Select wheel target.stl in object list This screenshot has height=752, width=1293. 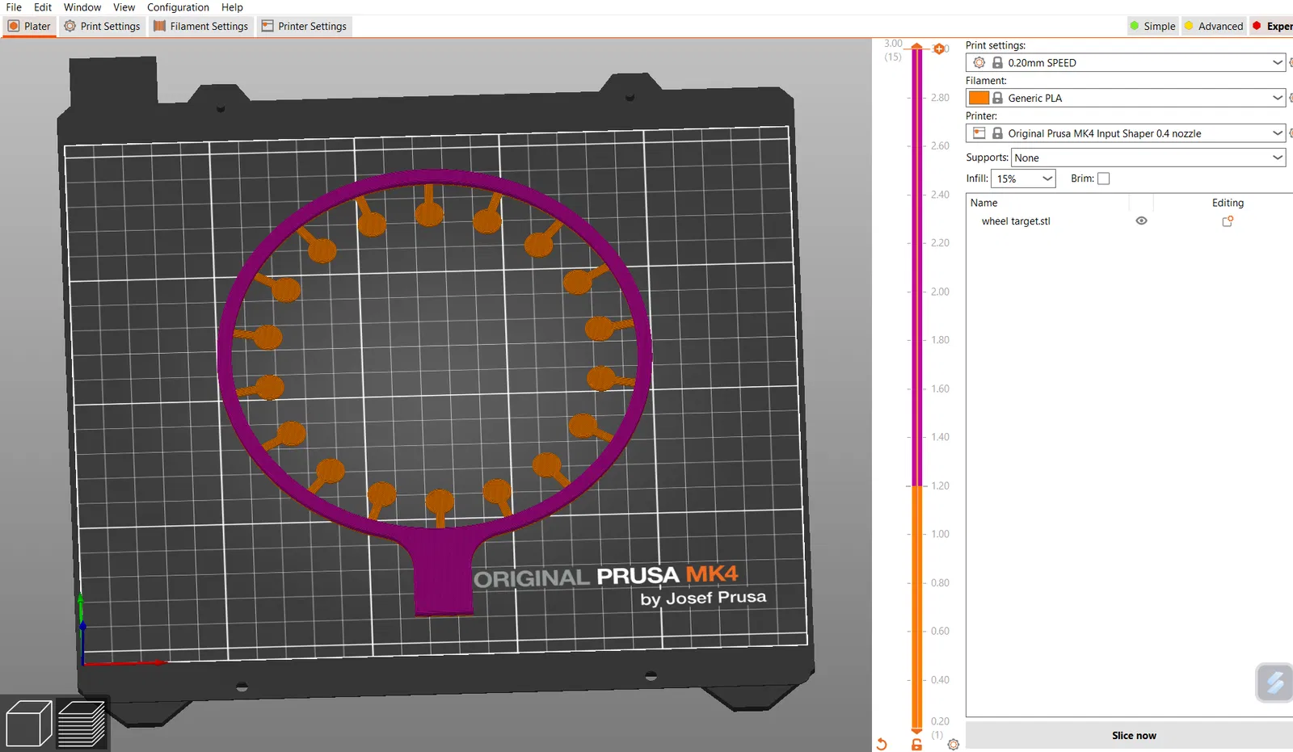tap(1015, 221)
